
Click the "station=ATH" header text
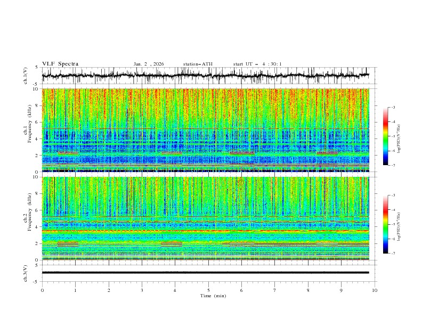[198, 64]
